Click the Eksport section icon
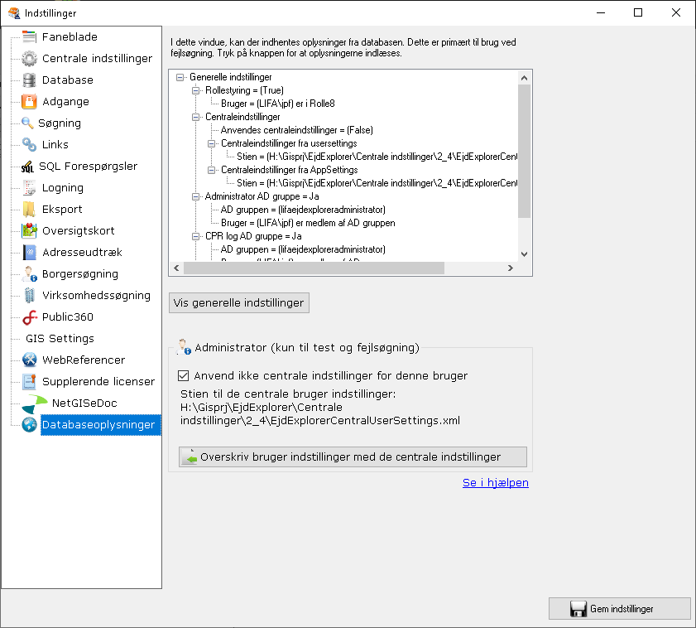 click(27, 209)
